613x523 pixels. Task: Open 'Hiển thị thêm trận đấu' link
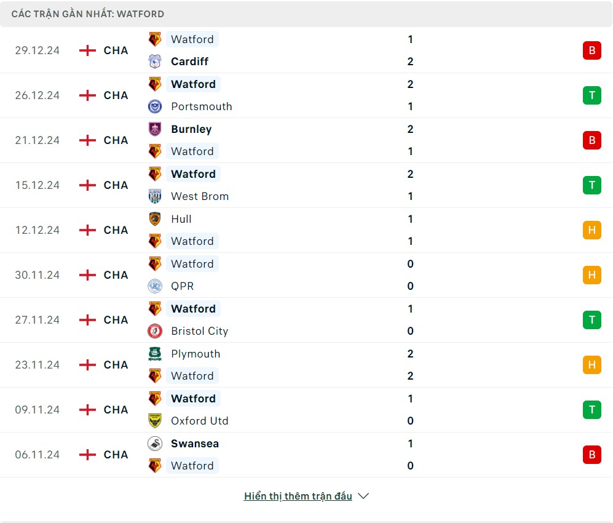click(298, 496)
